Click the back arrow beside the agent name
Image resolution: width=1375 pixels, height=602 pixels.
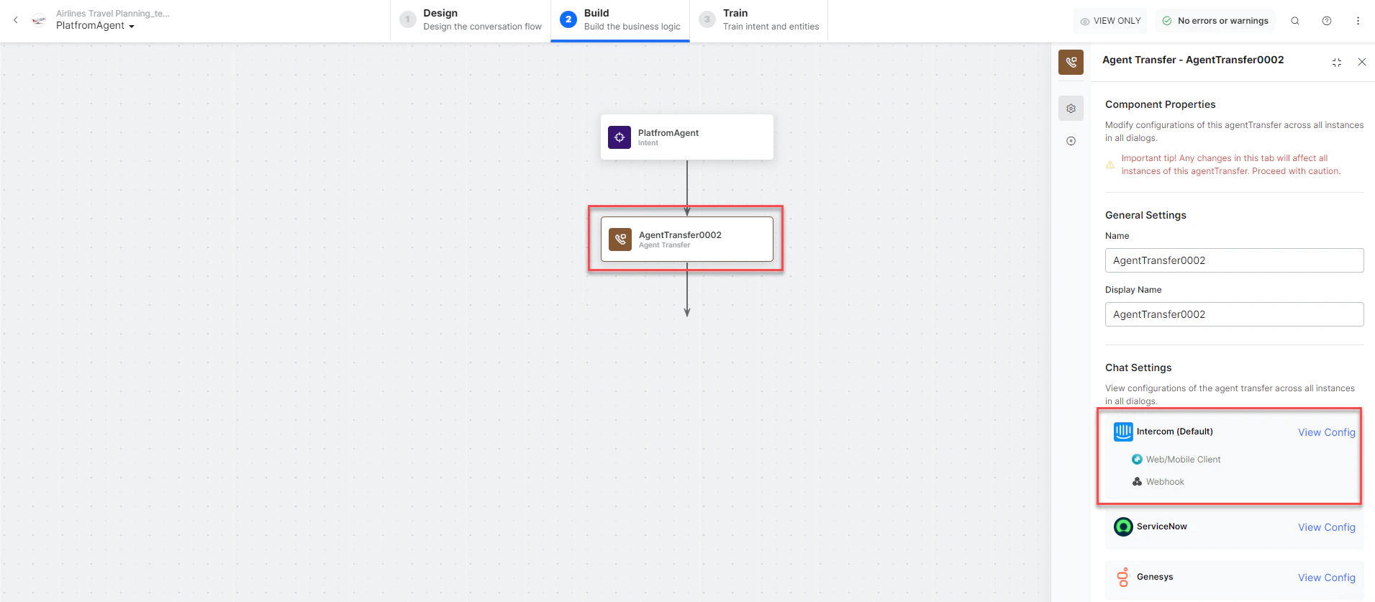tap(15, 20)
